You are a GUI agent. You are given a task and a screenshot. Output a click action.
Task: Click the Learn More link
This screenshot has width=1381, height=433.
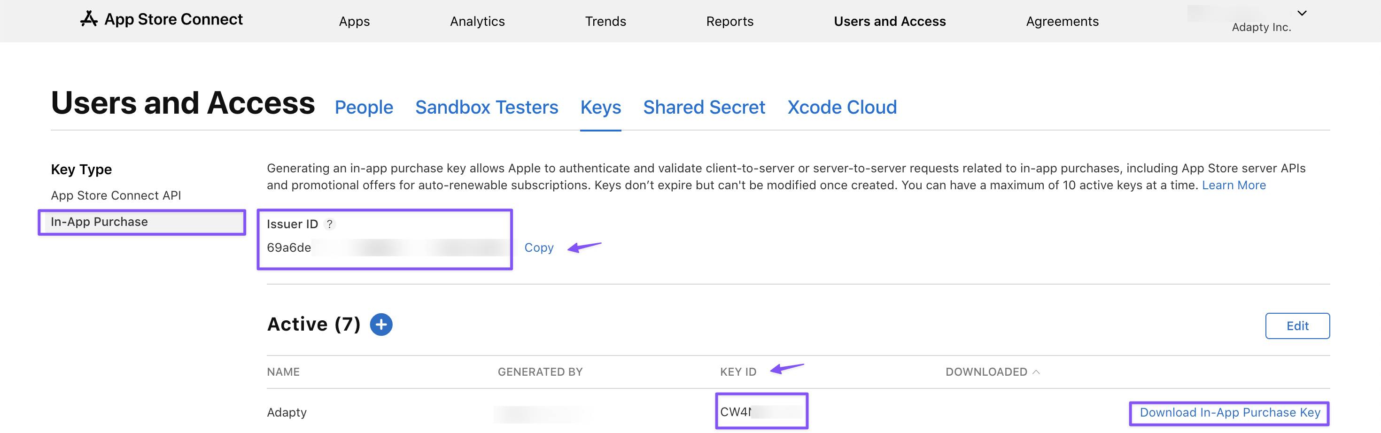[x=1234, y=186]
